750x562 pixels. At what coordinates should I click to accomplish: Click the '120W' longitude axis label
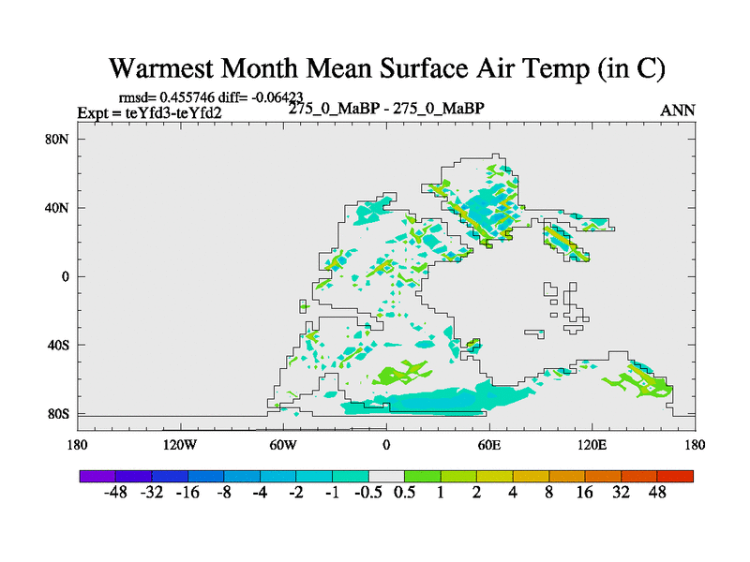click(x=180, y=442)
